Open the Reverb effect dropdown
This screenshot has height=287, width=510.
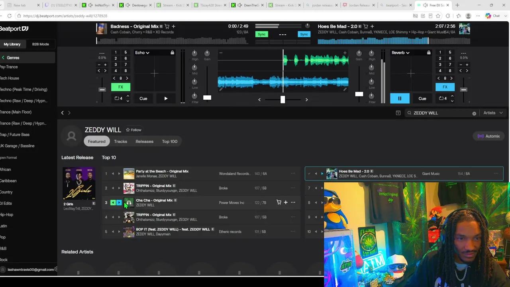click(x=400, y=53)
